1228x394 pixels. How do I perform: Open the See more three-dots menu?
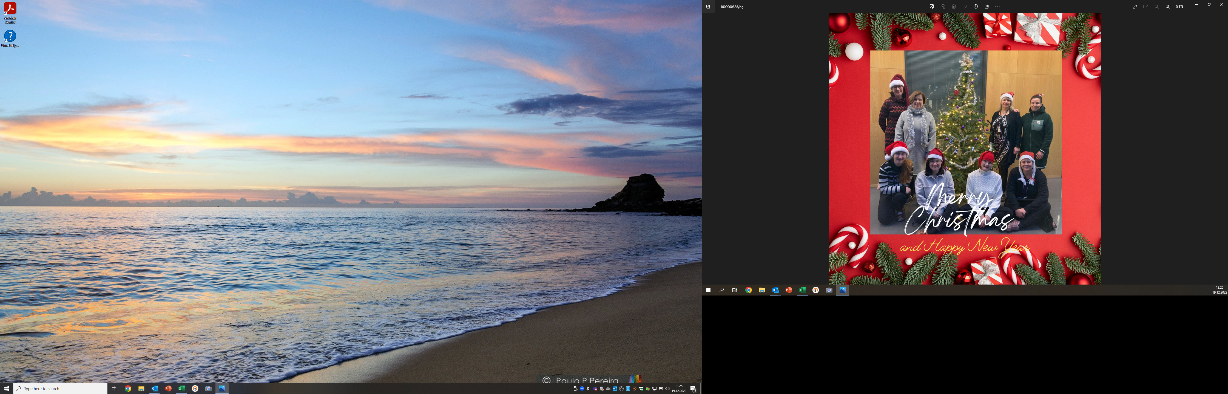998,7
